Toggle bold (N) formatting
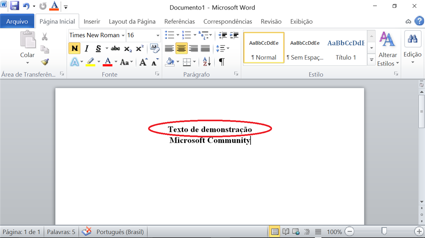This screenshot has width=425, height=238. click(74, 49)
